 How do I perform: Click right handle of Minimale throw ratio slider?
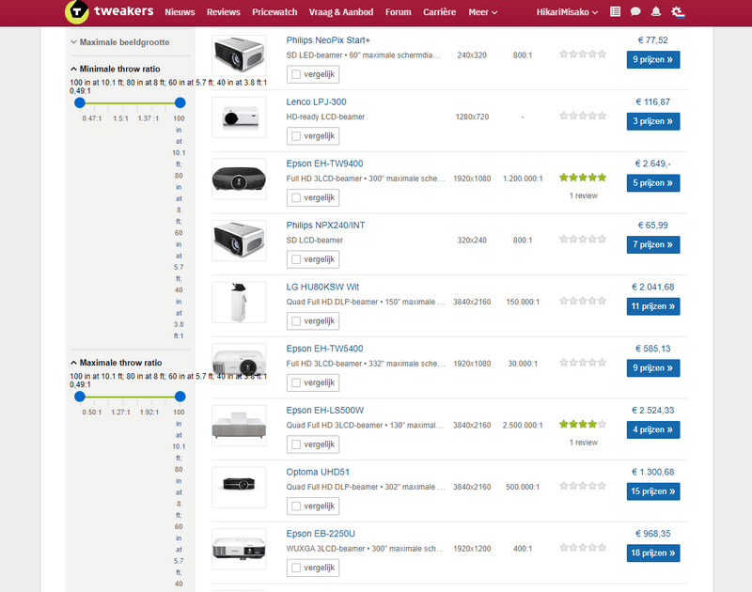pos(180,102)
